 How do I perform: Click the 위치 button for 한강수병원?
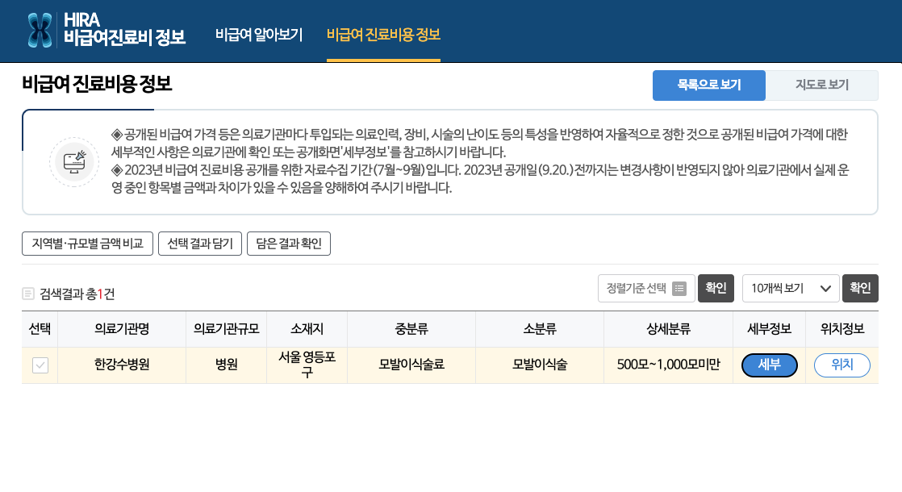pos(841,365)
